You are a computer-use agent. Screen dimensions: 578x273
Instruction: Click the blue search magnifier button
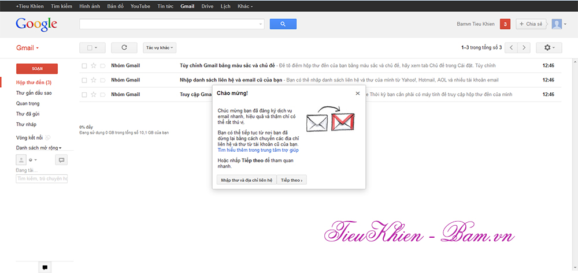tap(283, 24)
